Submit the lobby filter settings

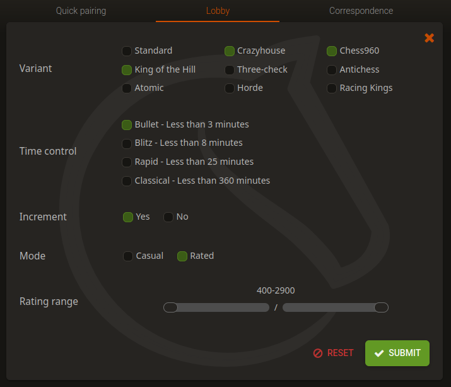[397, 353]
